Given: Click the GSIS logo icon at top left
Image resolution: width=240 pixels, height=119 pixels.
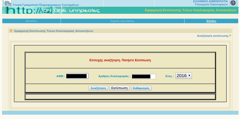Looking at the screenshot, I should (7, 3).
